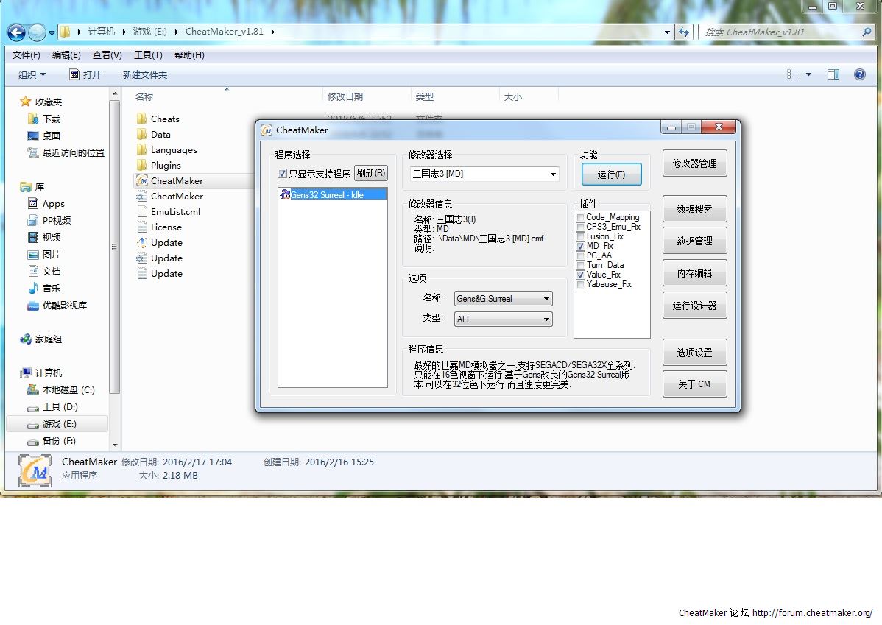This screenshot has width=882, height=625.
Task: Click the 数据搜索 button
Action: click(694, 209)
